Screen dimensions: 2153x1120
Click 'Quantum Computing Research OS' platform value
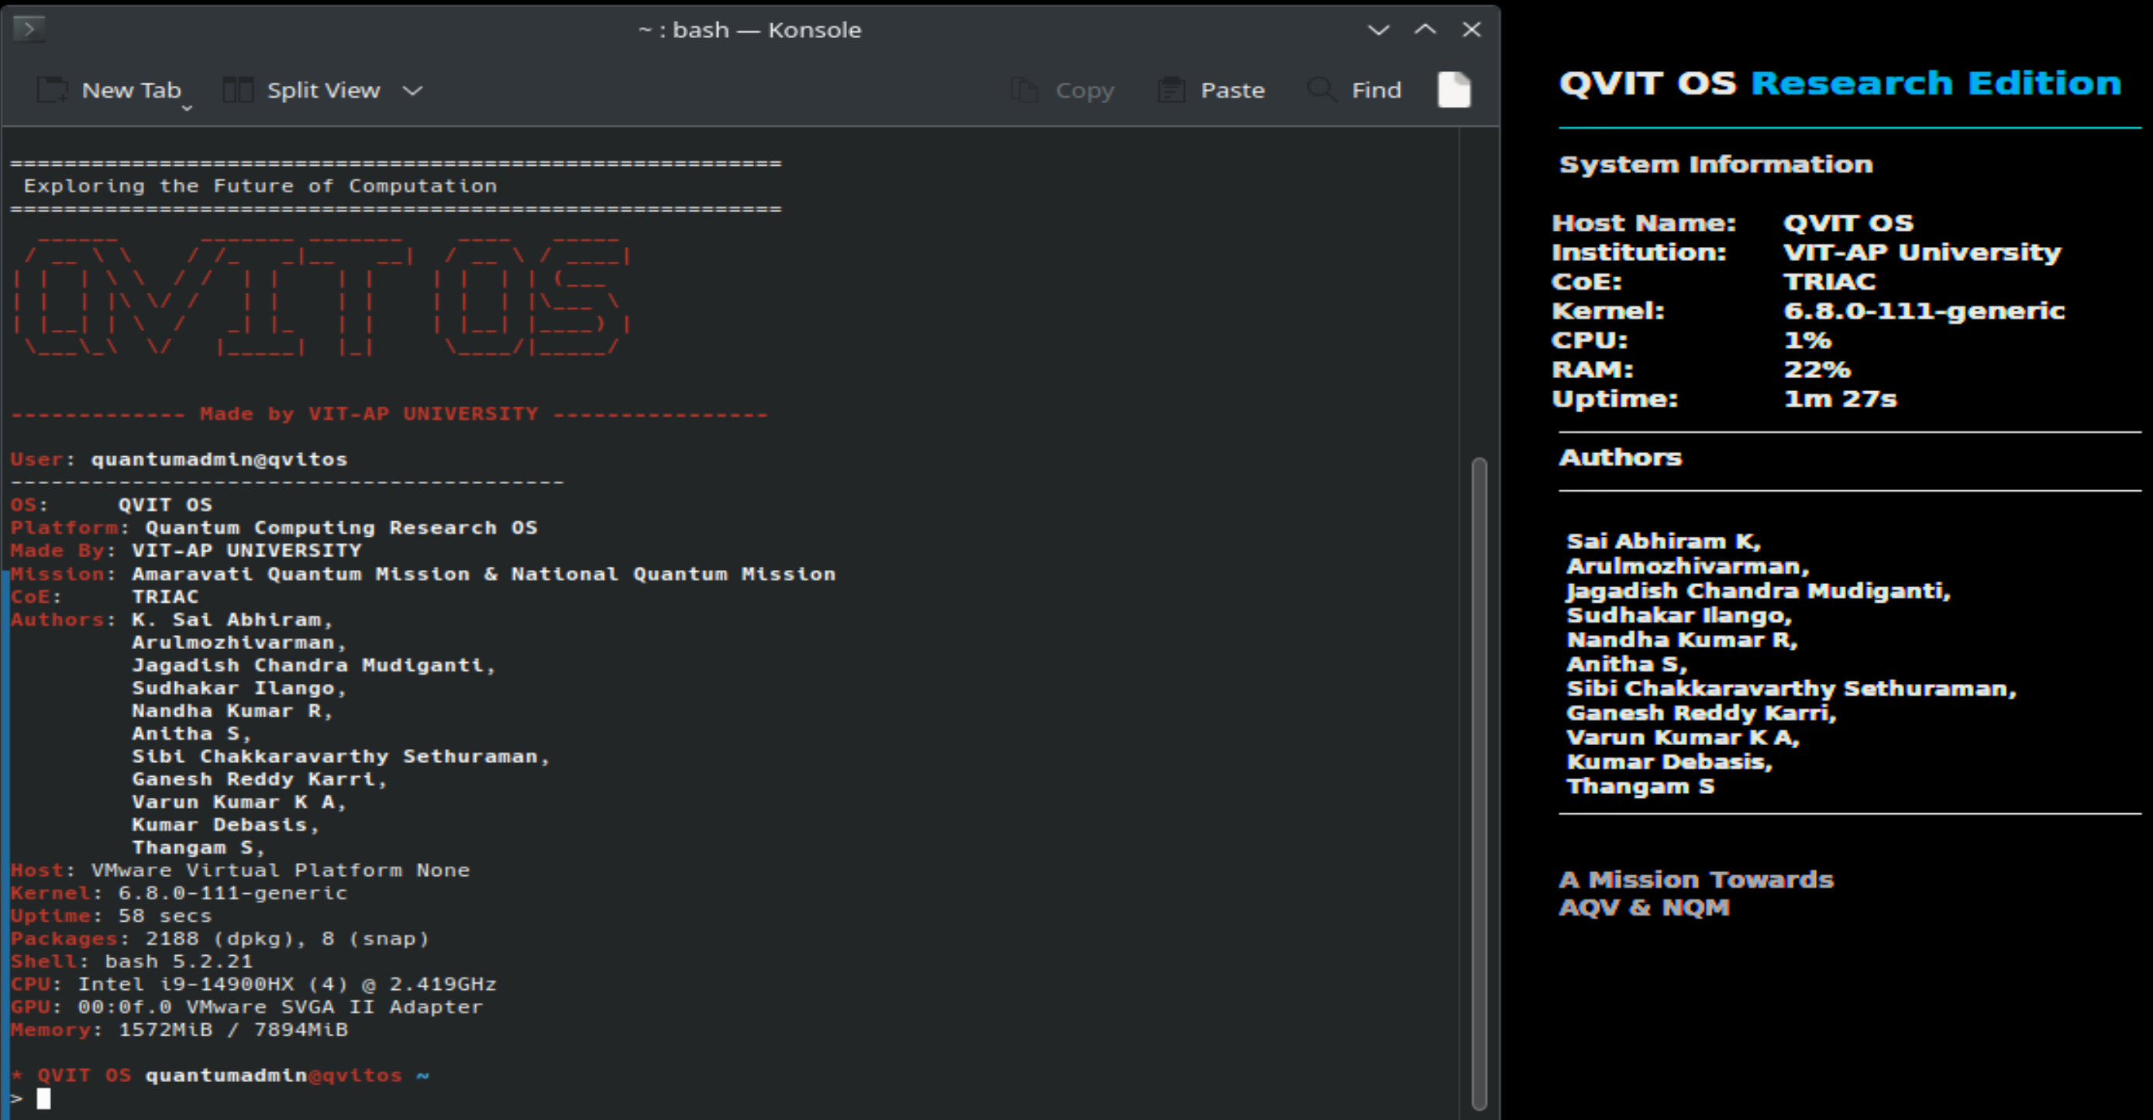coord(341,527)
